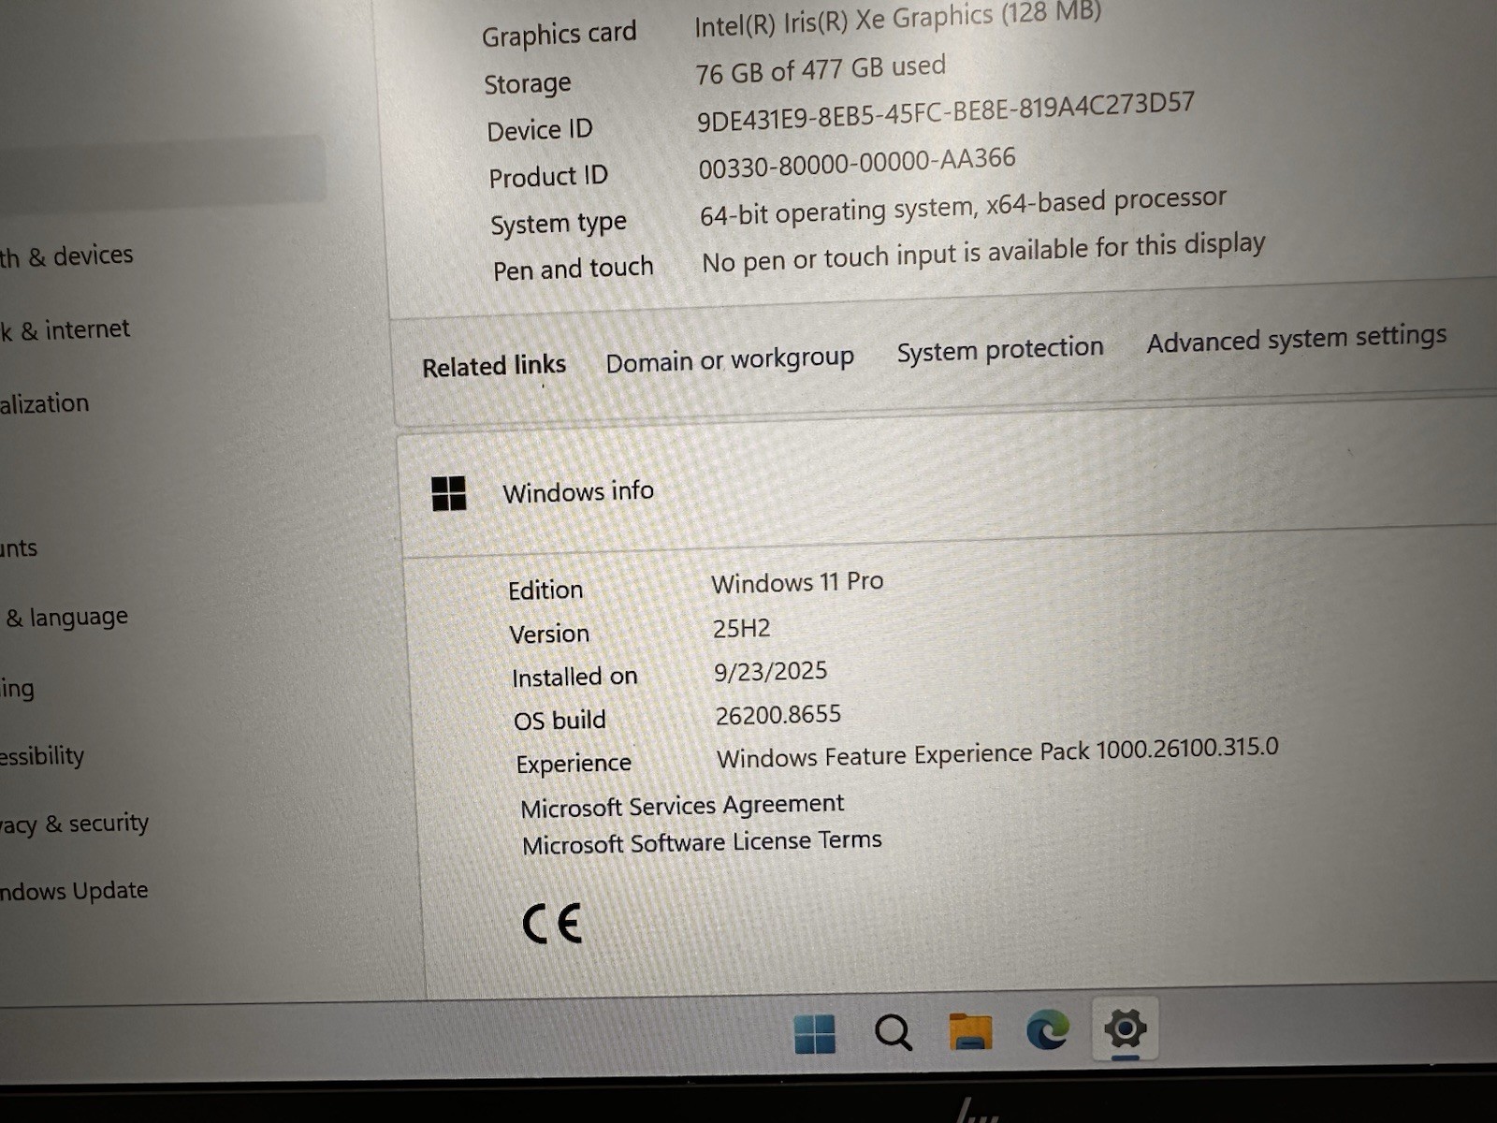Open System protection link
This screenshot has height=1123, width=1497.
pyautogui.click(x=1000, y=349)
